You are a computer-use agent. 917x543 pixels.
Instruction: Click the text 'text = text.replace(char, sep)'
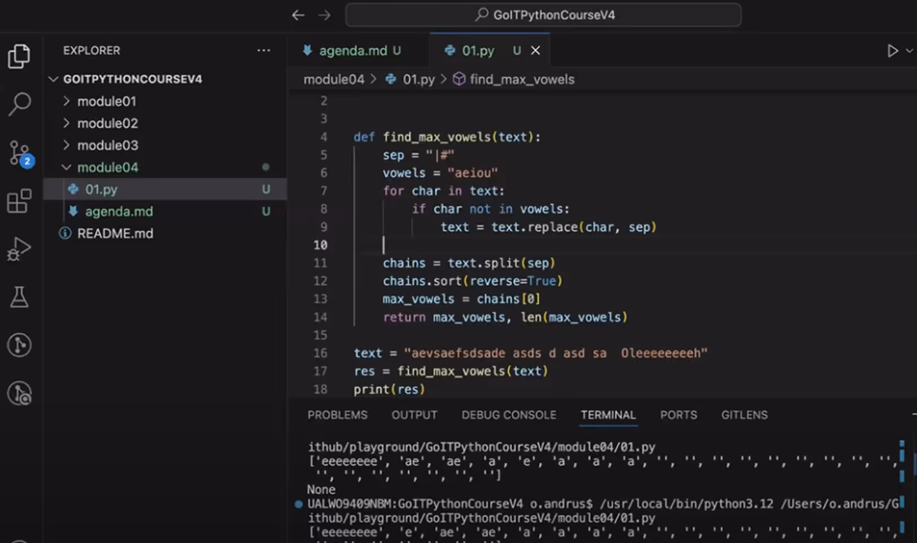(548, 227)
